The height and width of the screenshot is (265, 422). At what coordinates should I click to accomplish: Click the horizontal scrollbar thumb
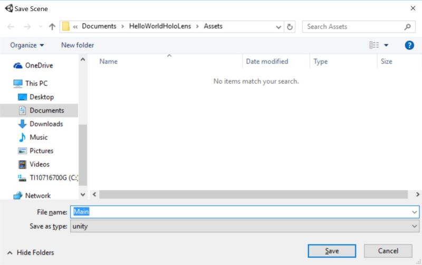coord(253,194)
